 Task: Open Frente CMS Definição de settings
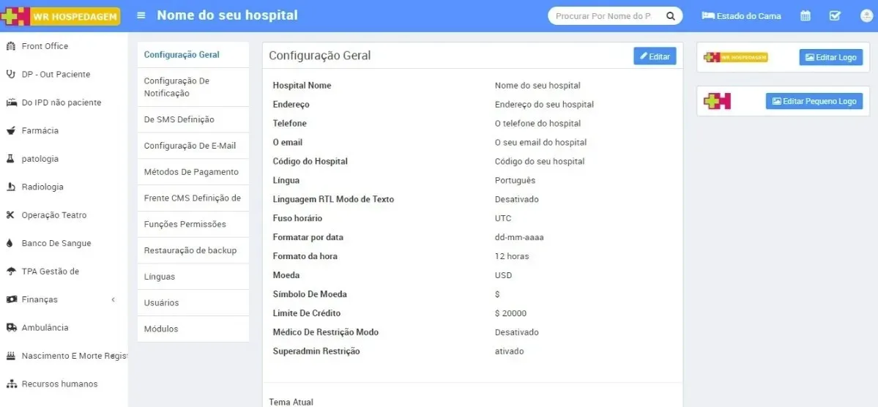193,198
